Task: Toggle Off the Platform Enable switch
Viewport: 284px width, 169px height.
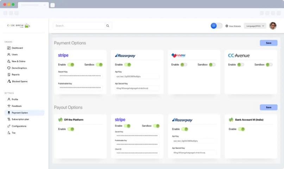Action: [x=71, y=129]
